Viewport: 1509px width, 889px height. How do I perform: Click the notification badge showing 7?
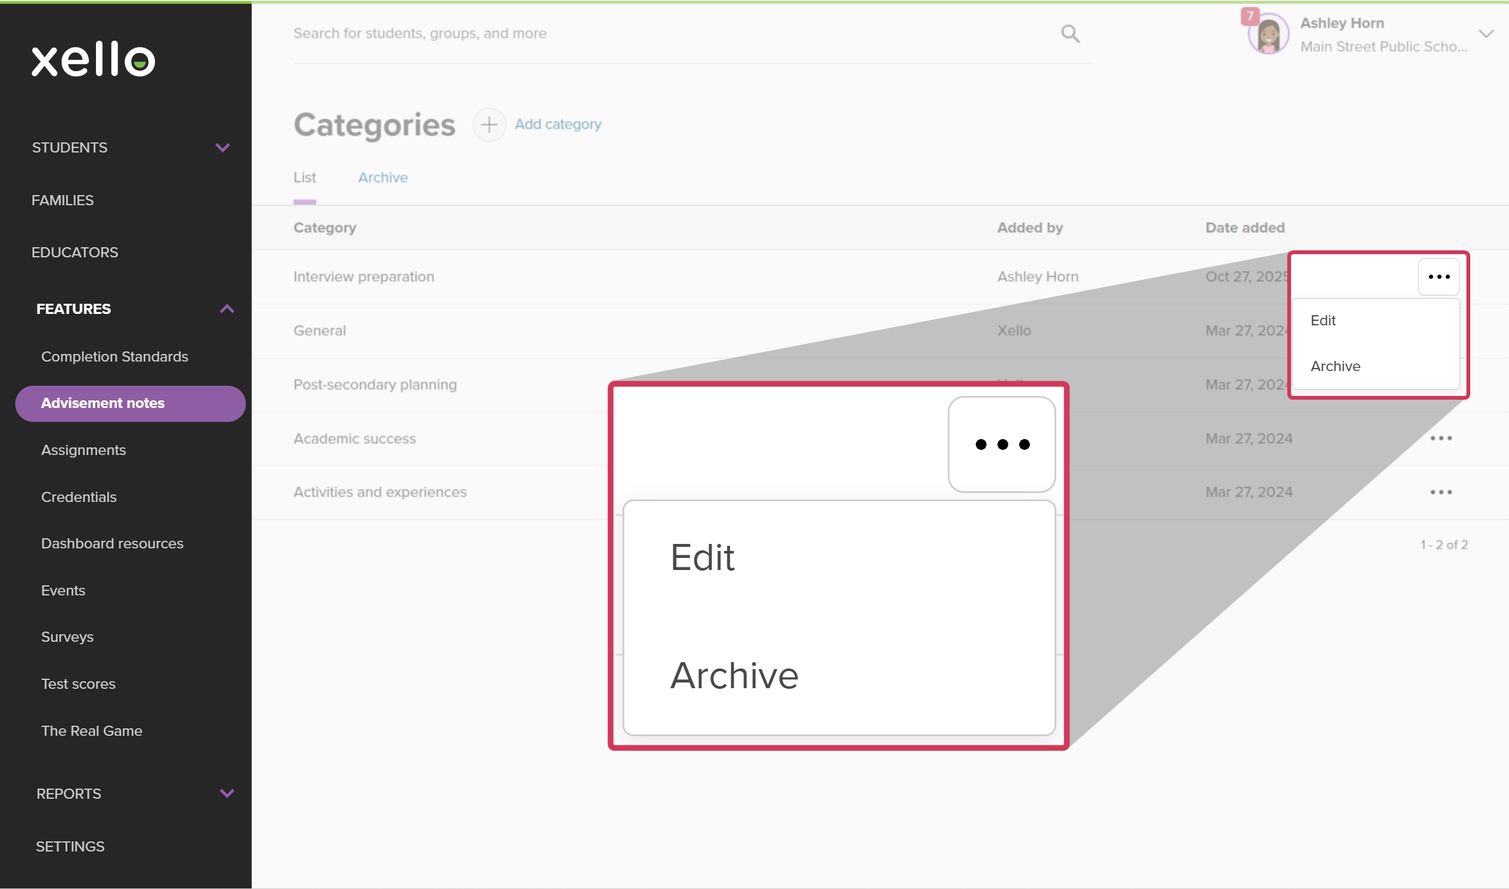(x=1249, y=17)
